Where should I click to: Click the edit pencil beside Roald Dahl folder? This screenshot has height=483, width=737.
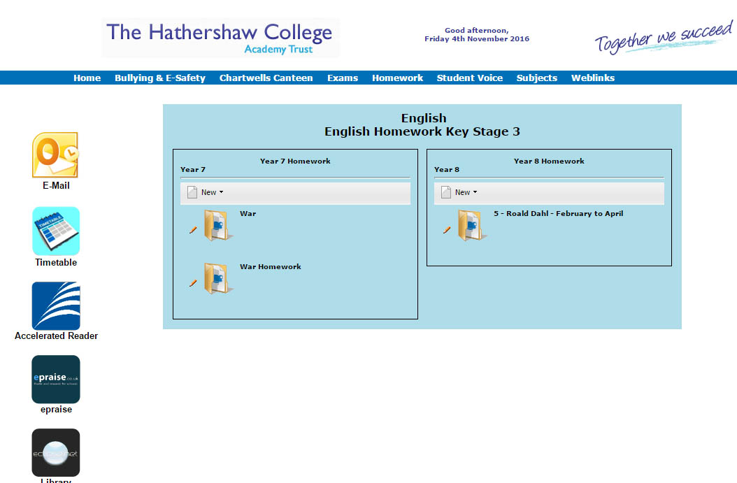point(447,230)
